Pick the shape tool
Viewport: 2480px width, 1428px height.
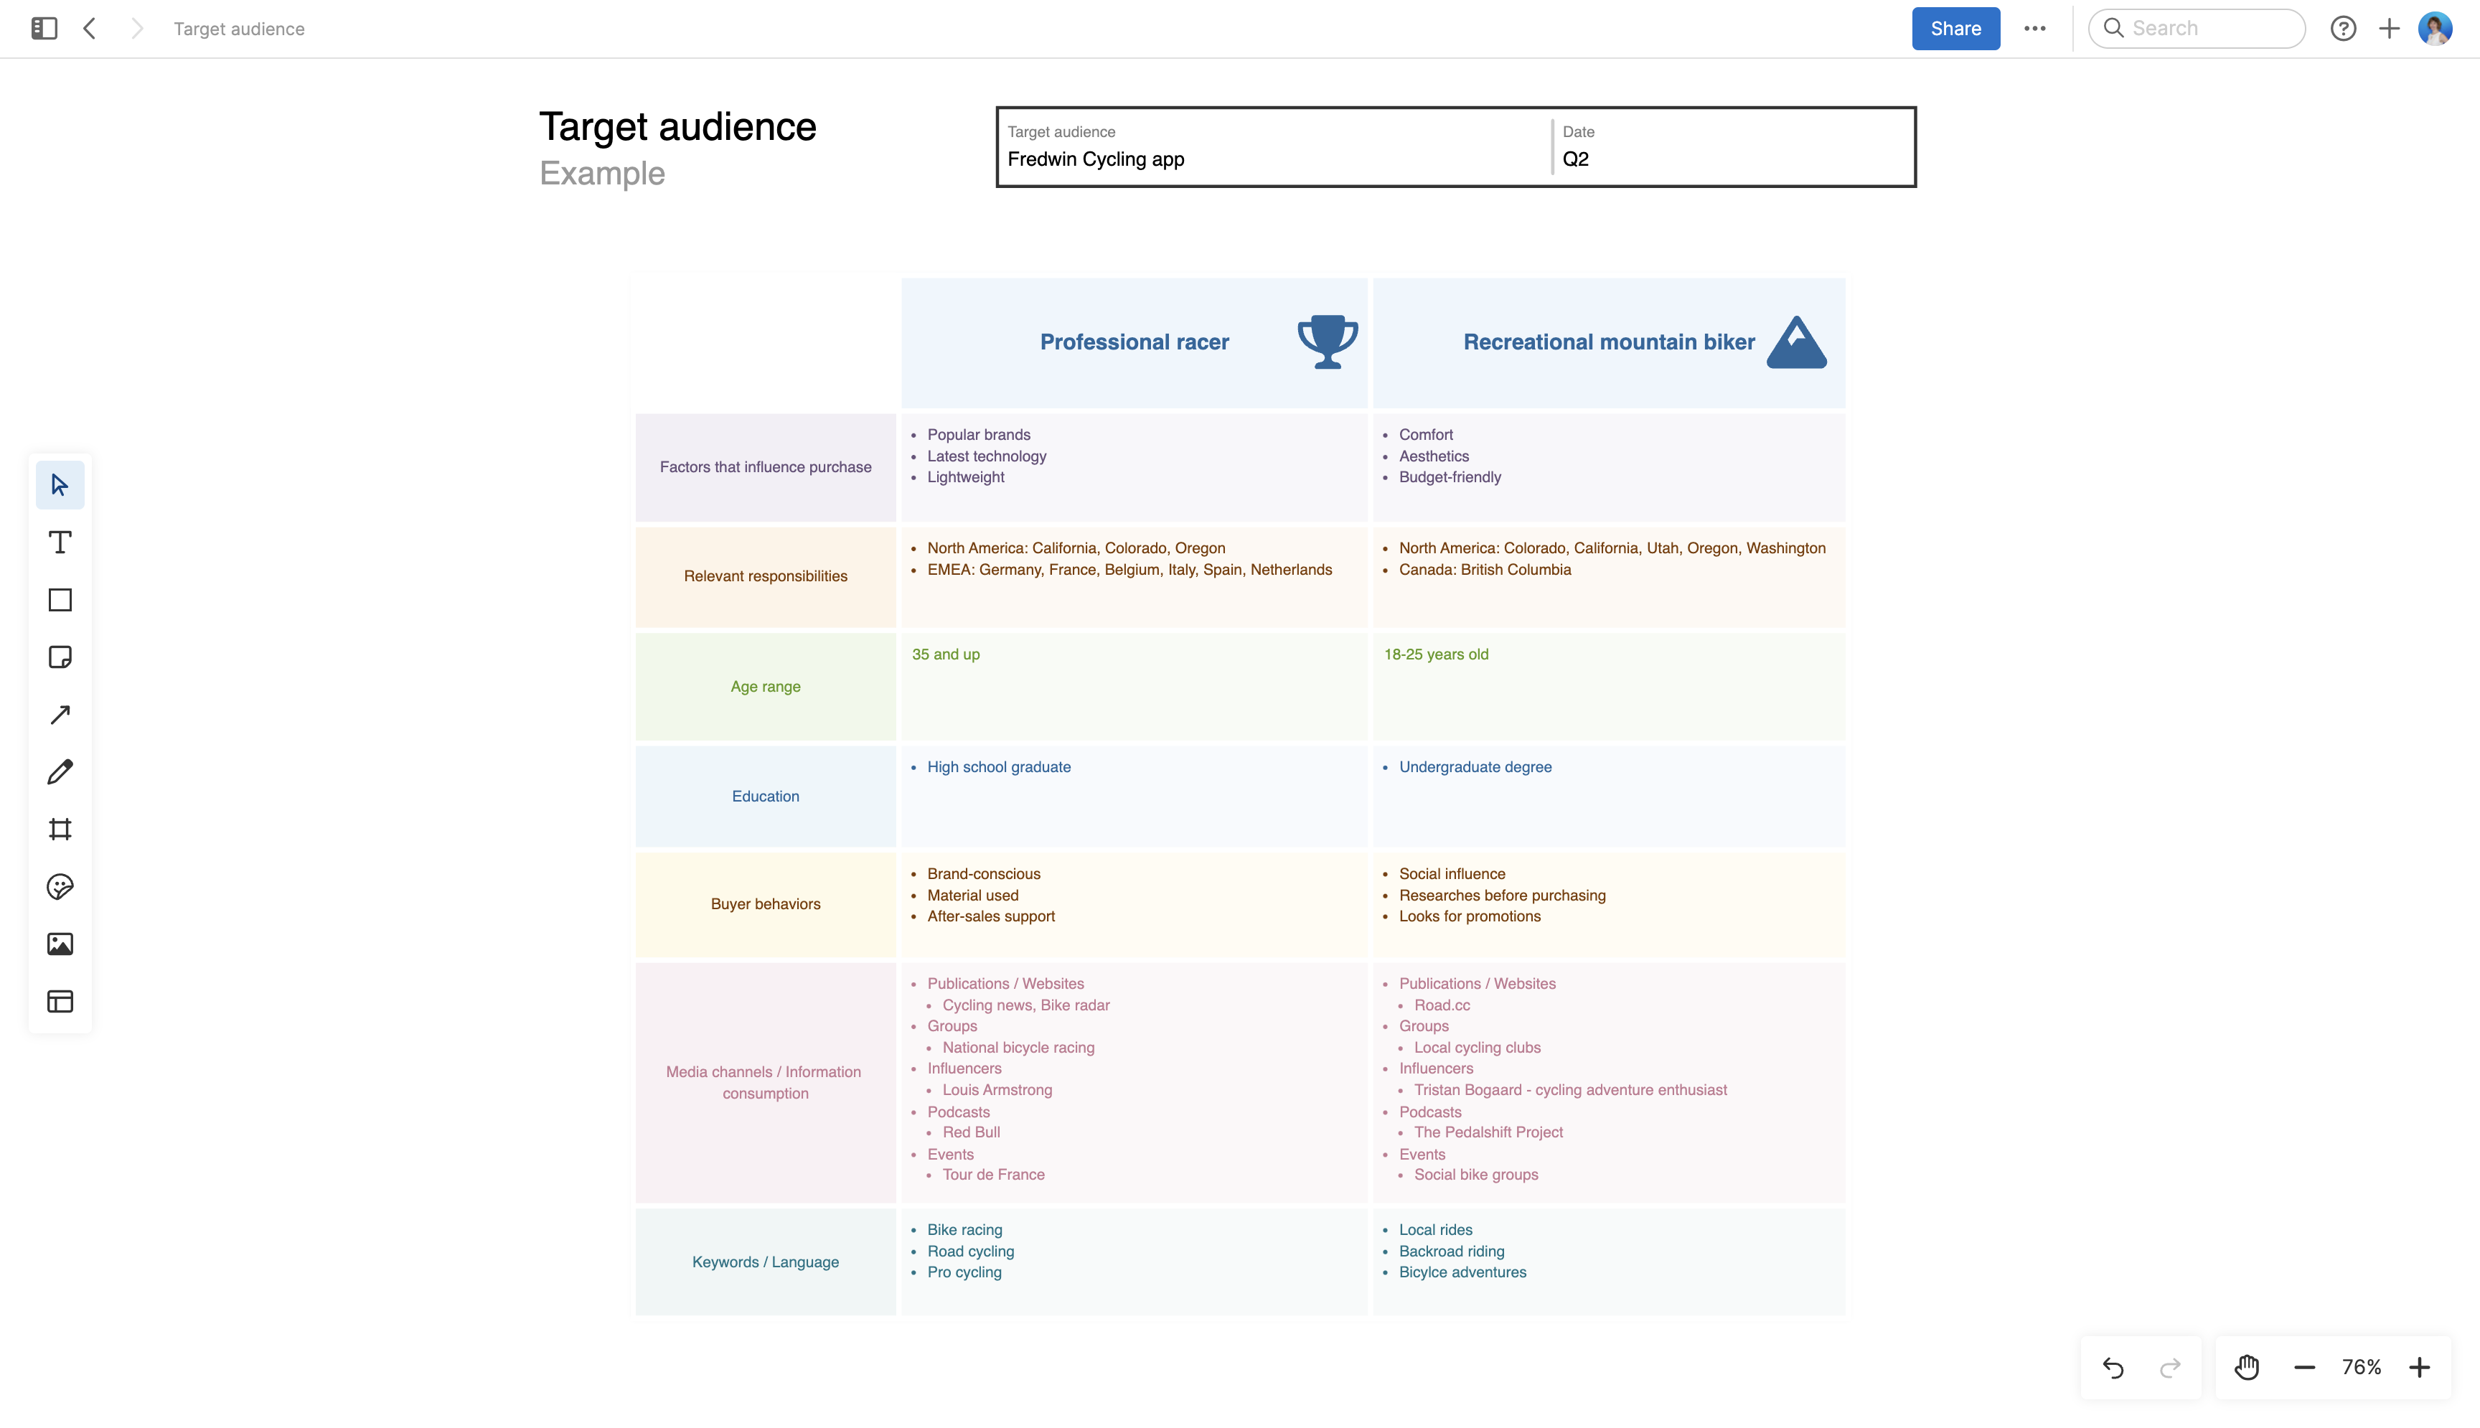(60, 599)
